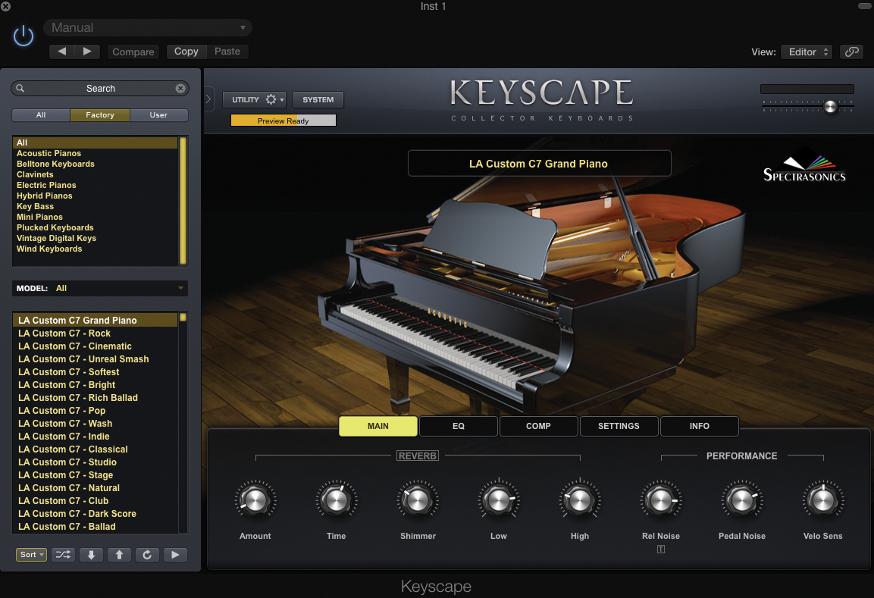874x598 pixels.
Task: Toggle the REVERB section on/off
Action: pyautogui.click(x=418, y=456)
